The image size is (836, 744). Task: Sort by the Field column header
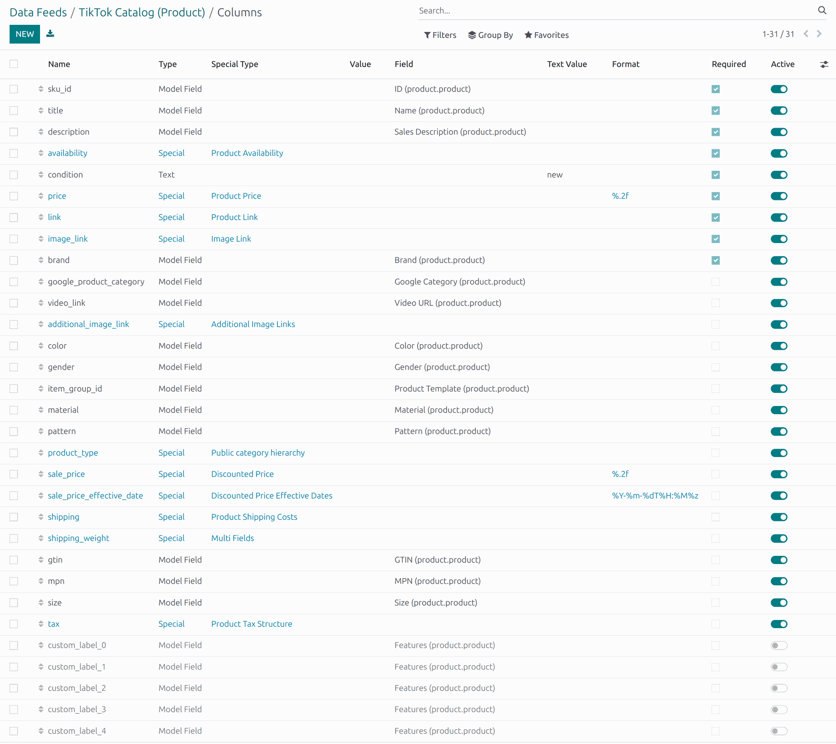click(x=404, y=64)
